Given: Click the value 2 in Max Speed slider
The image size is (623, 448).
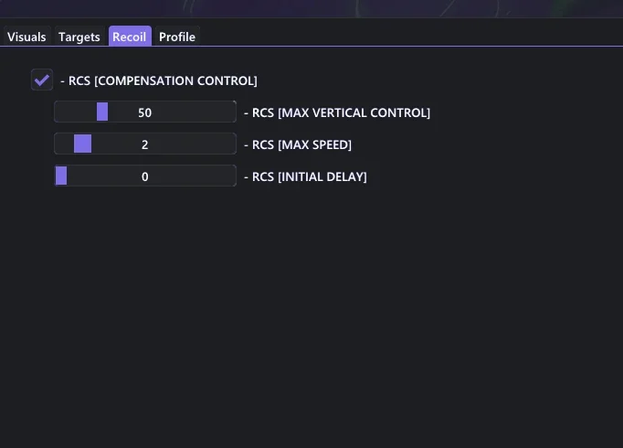Looking at the screenshot, I should [x=145, y=144].
